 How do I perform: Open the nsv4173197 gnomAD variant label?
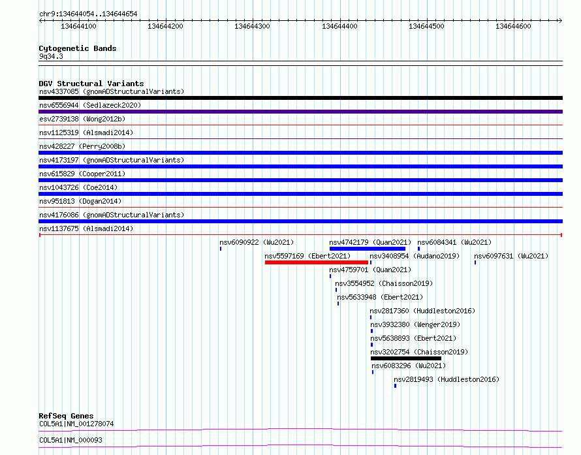112,160
